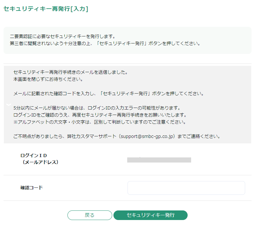256x228 pixels.
Task: Click text 二要素認証に必要なセキュリティキーを発行します。
Action: click(x=63, y=36)
